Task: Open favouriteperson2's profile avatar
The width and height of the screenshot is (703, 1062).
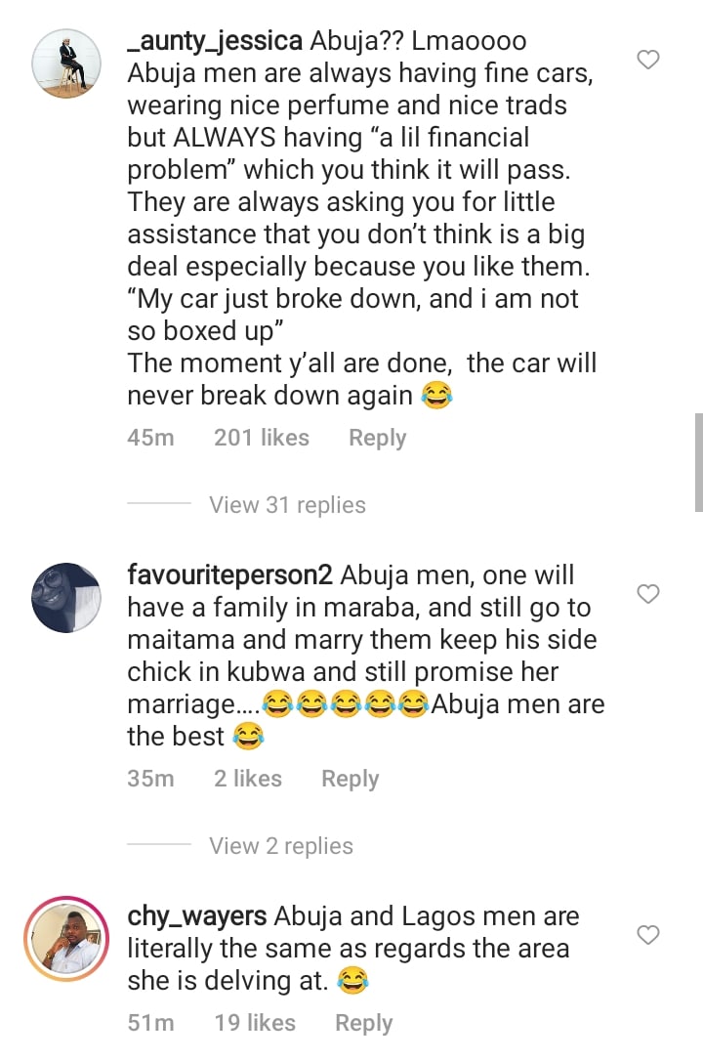Action: coord(66,597)
